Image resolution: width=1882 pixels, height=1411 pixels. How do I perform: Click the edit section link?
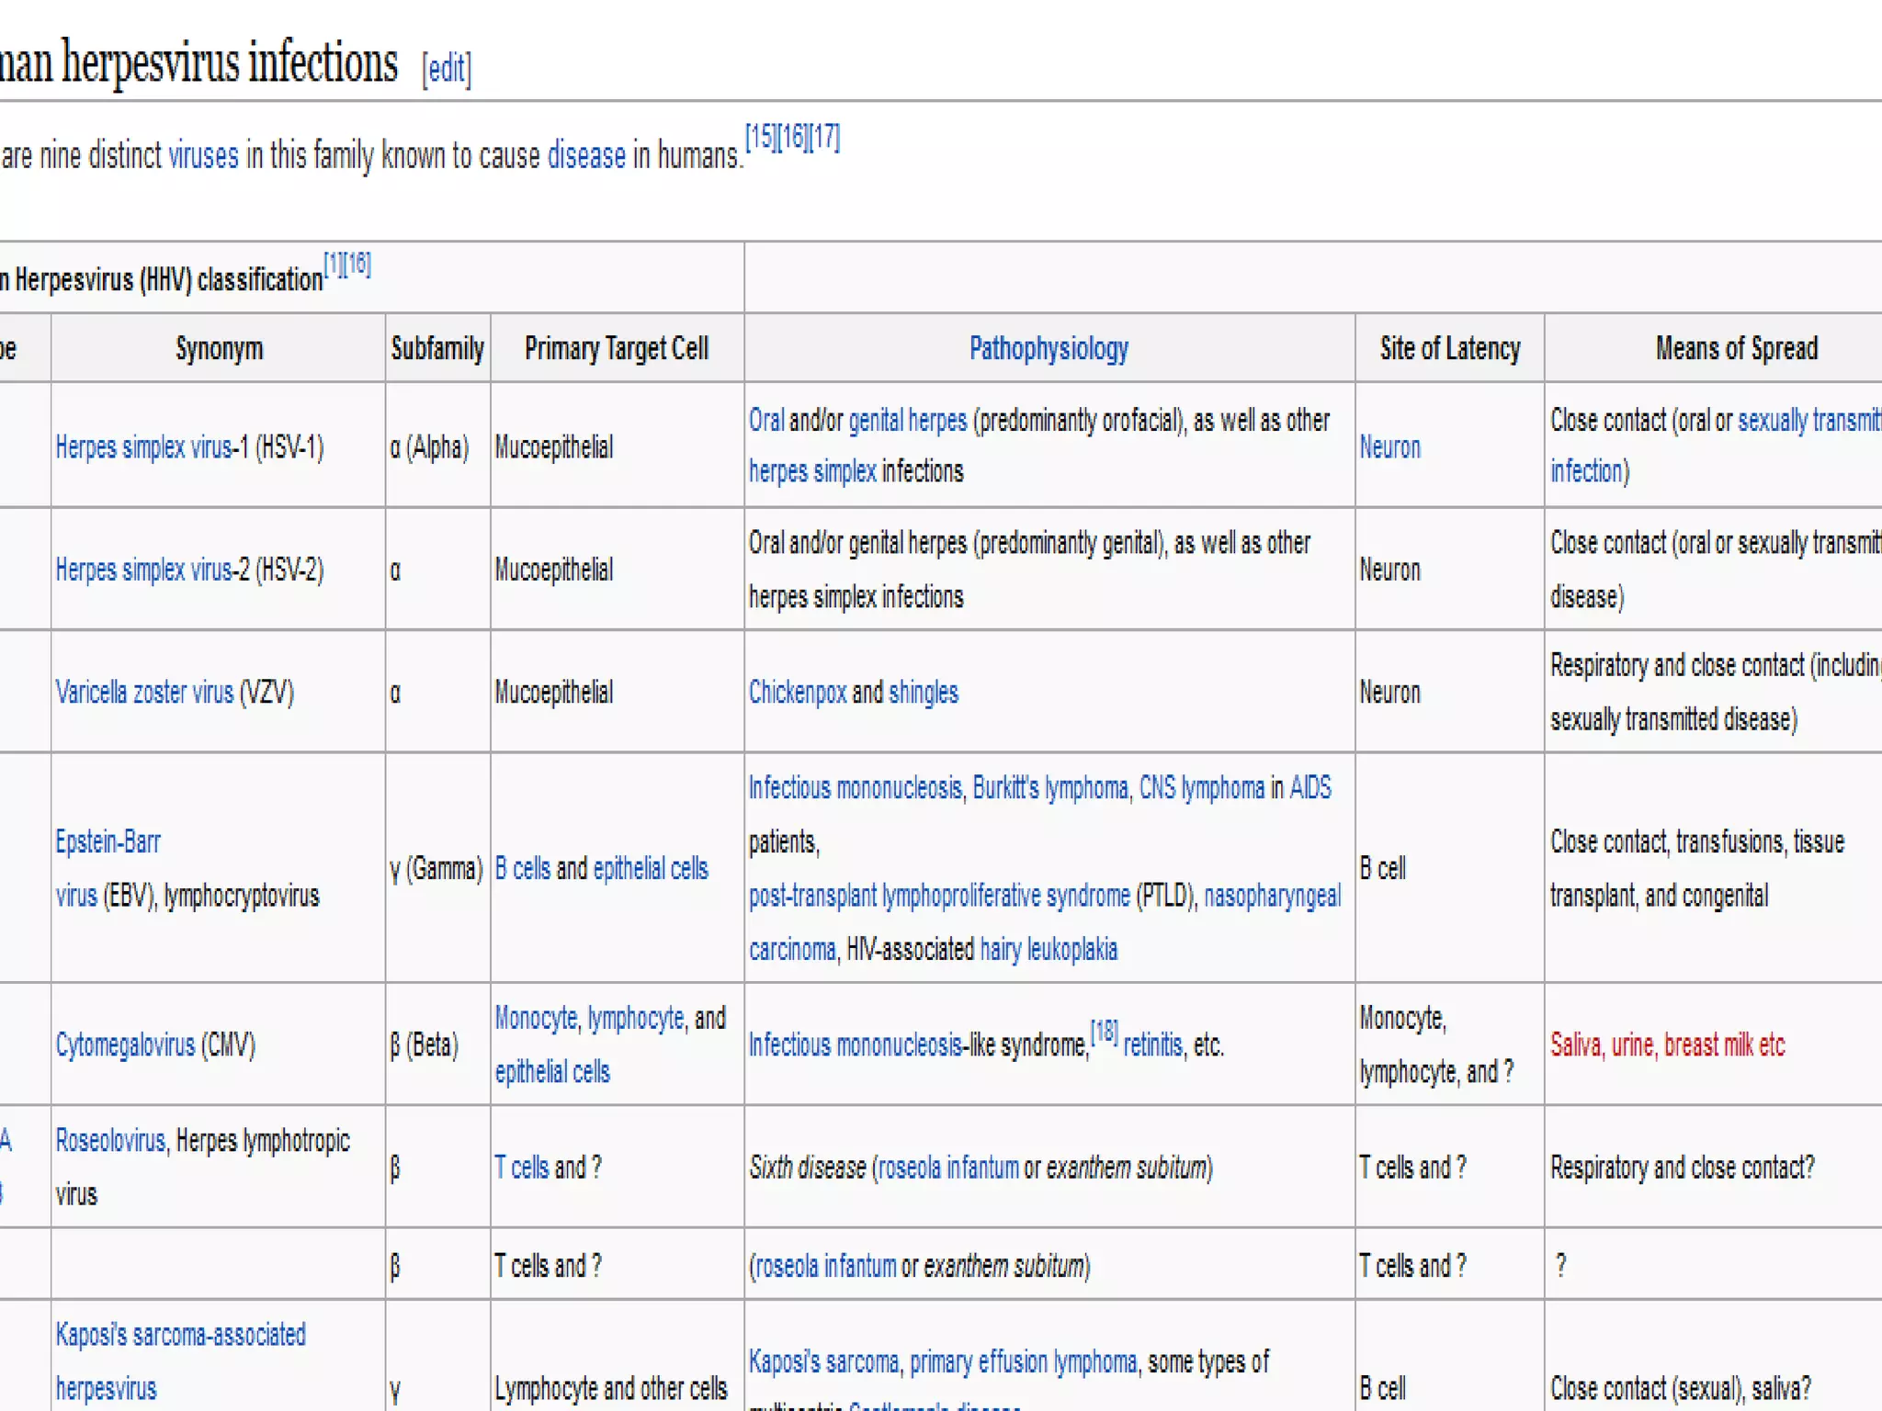(x=447, y=69)
